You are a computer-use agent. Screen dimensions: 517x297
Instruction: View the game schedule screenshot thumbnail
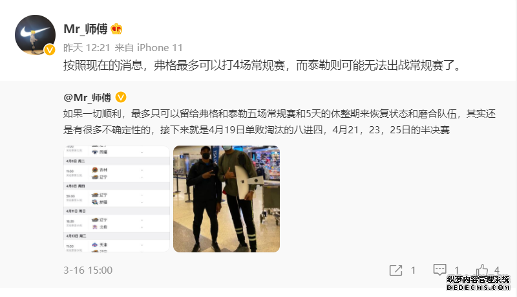[116, 199]
